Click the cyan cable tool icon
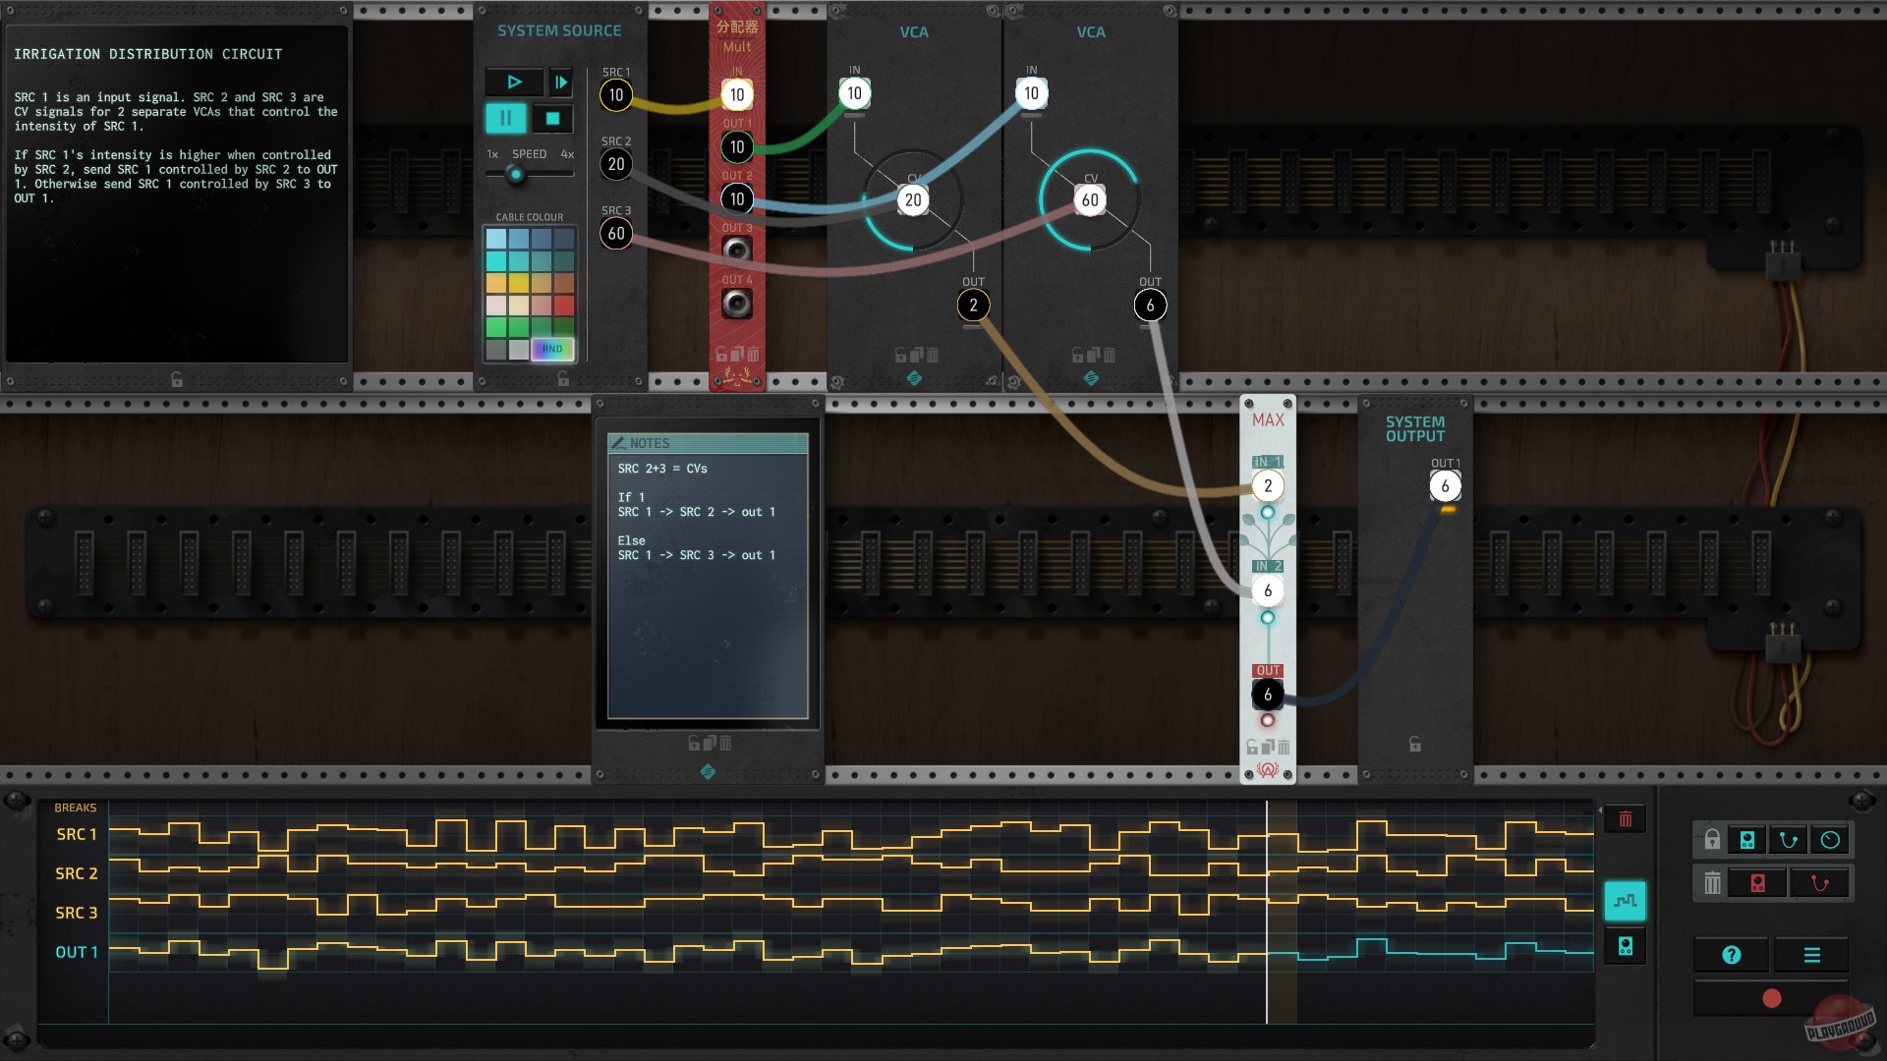The height and width of the screenshot is (1061, 1887). (1789, 840)
